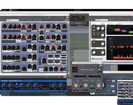
Task: Click the High Cut knob on TAL-DUB-III
Action: (x=29, y=85)
